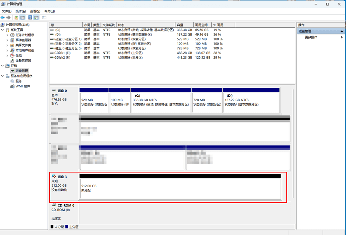346x235 pixels.
Task: Open the 操作(A) menu
Action: pos(20,11)
